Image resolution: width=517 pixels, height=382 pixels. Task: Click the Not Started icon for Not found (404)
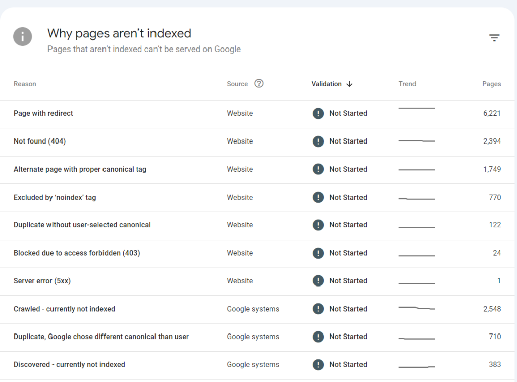pyautogui.click(x=318, y=141)
